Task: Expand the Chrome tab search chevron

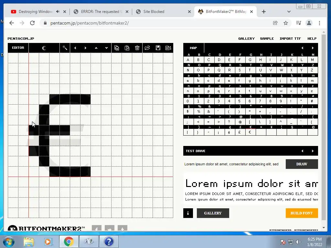Action: (289, 12)
